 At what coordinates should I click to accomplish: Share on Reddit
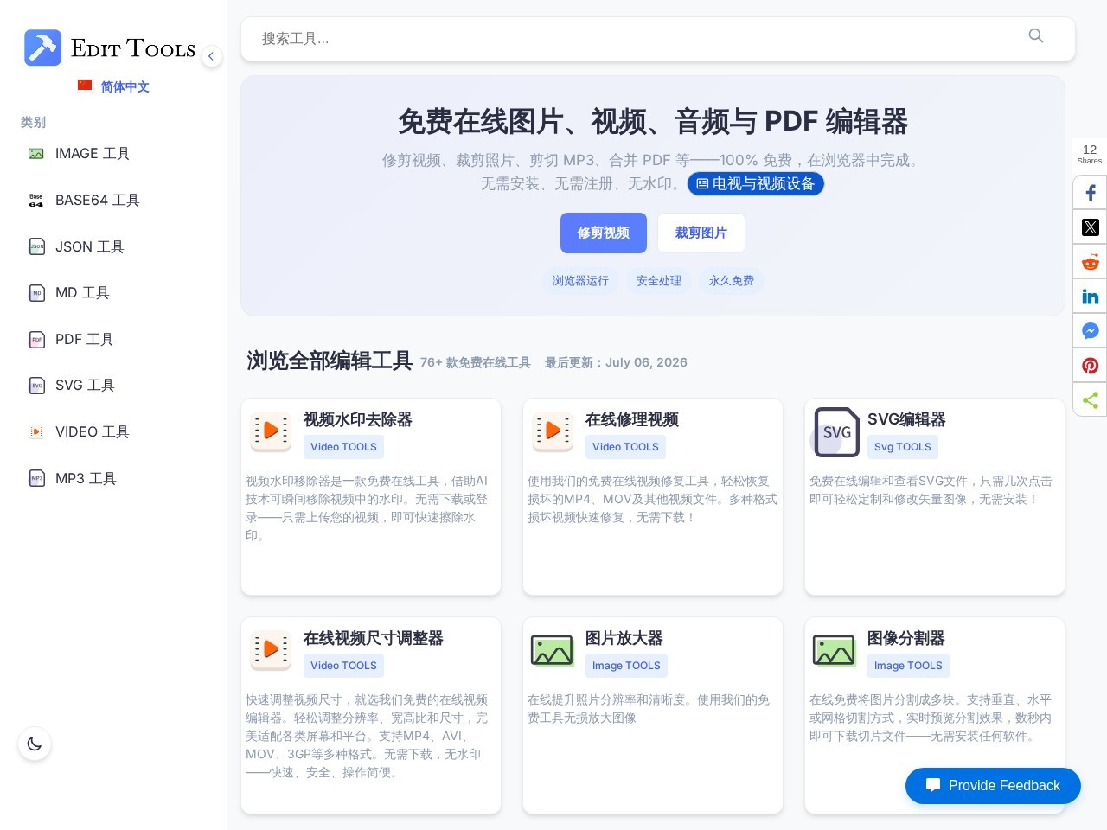[x=1091, y=262]
